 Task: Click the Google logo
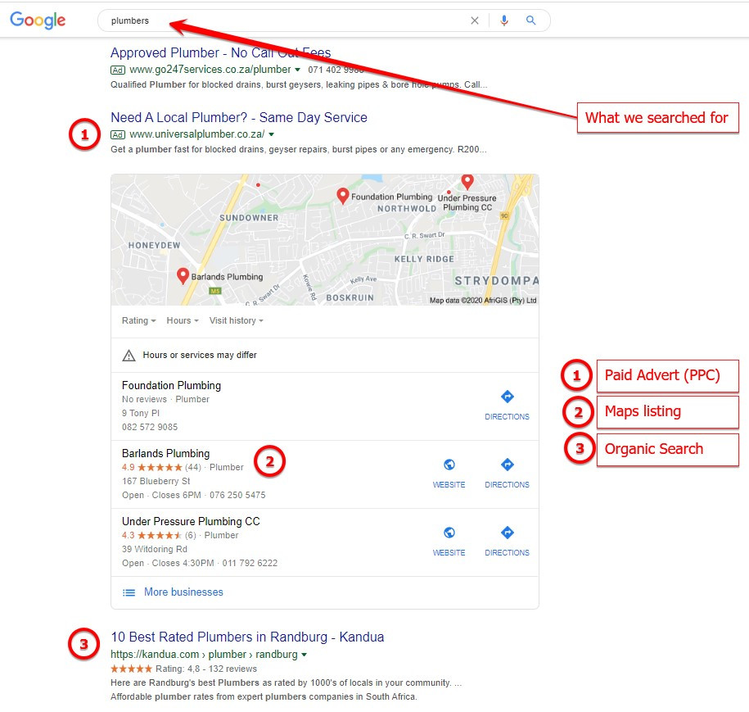(38, 20)
